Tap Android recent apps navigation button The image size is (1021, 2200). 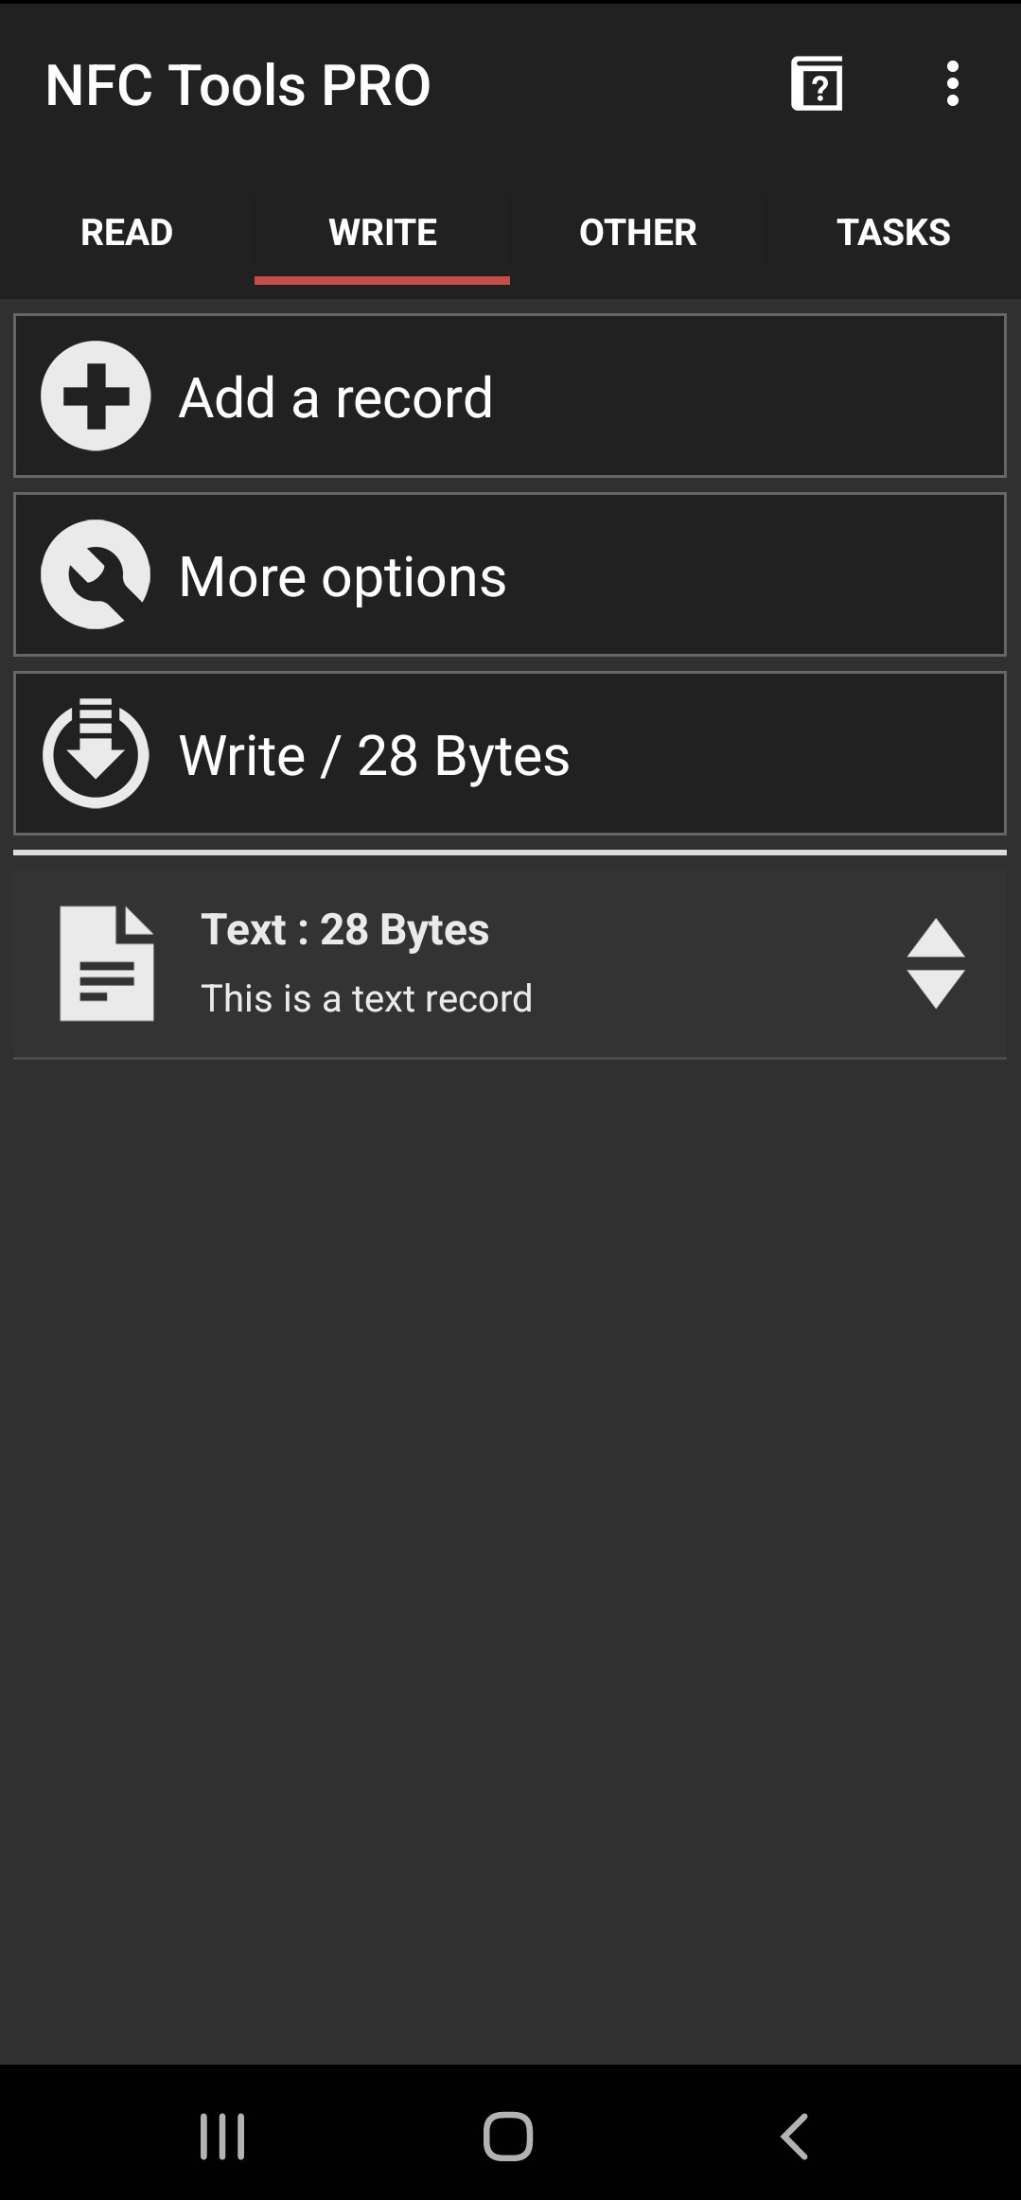point(222,2137)
